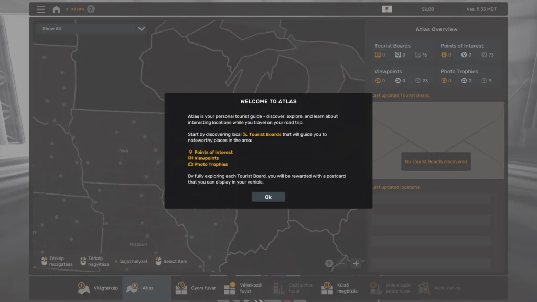This screenshot has height=302, width=537.
Task: Click the Gyors fuvar clock cargo icon
Action: click(181, 288)
